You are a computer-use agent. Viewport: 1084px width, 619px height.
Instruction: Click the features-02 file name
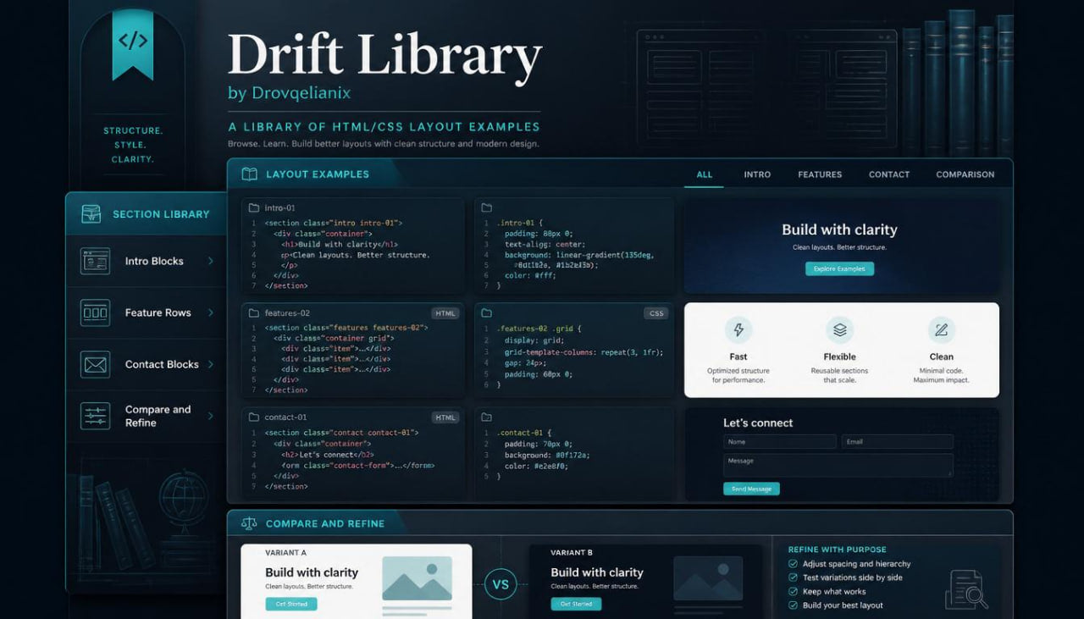(287, 313)
